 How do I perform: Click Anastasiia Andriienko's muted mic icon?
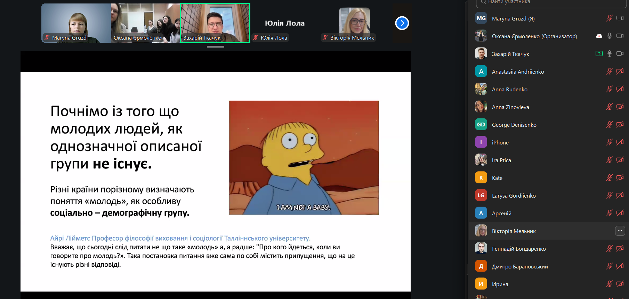click(609, 72)
